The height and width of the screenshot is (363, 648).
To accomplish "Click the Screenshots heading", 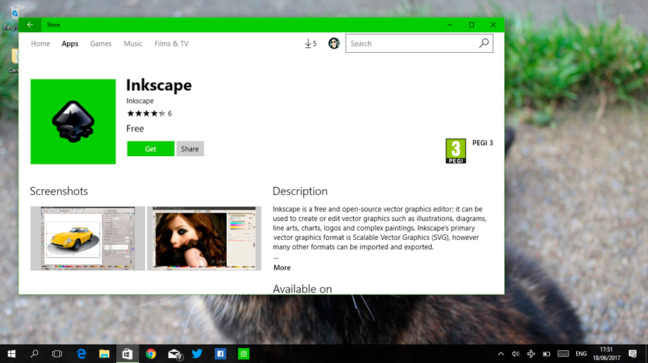I will click(x=59, y=191).
